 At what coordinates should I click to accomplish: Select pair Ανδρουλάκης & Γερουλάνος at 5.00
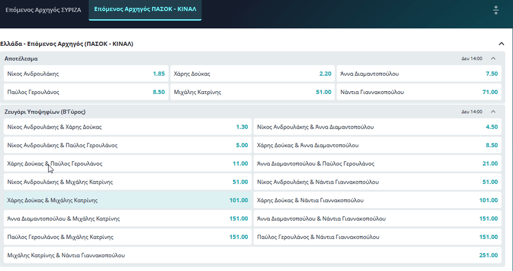(x=128, y=145)
